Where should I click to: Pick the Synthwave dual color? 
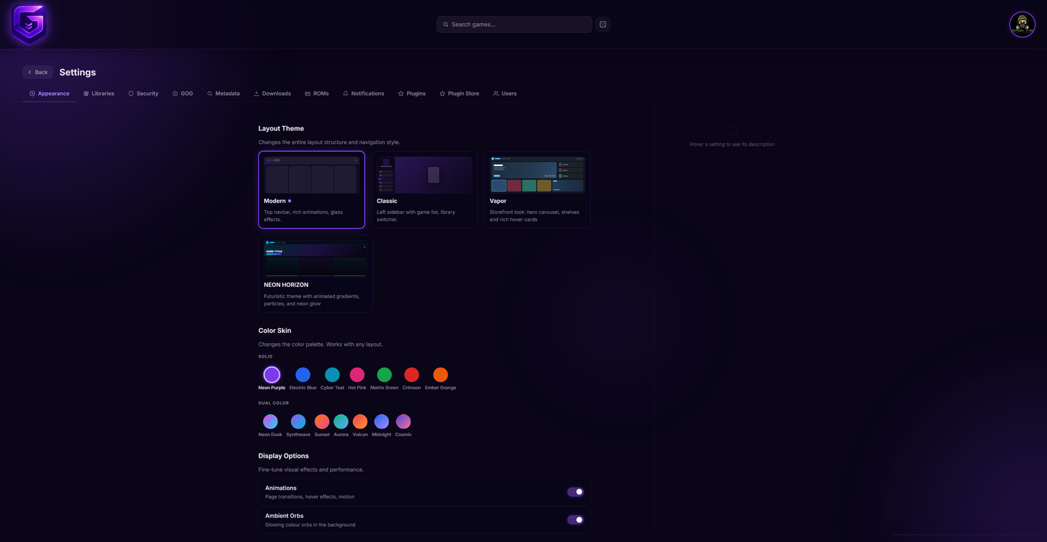tap(298, 422)
